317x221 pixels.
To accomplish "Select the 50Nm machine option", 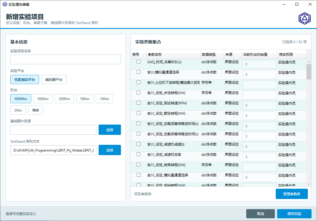I will 85,99.
